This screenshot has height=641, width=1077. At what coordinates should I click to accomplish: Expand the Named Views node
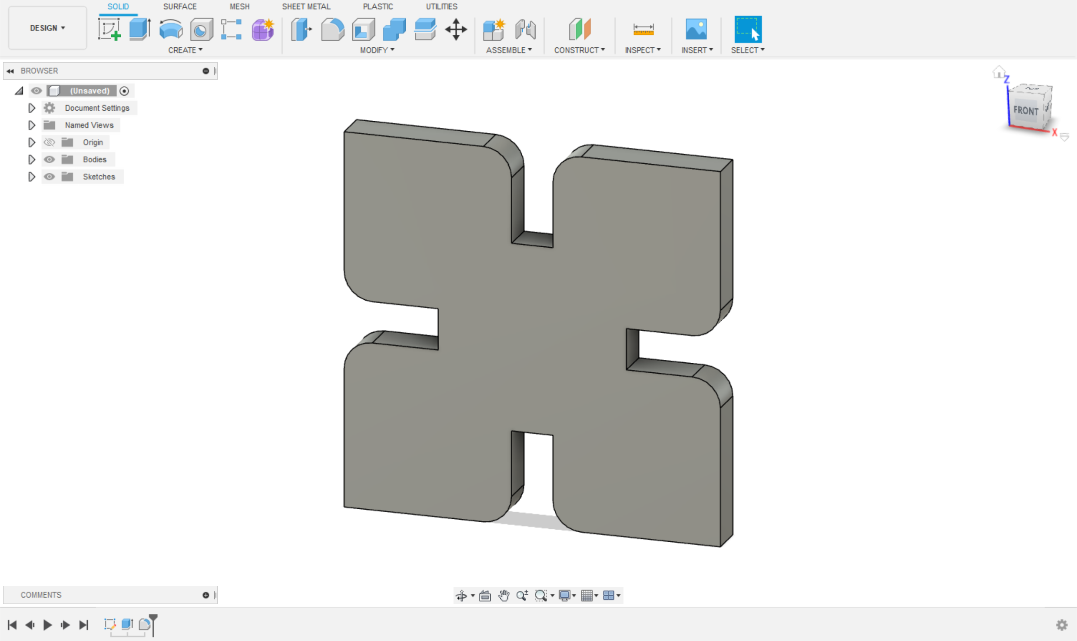point(32,125)
